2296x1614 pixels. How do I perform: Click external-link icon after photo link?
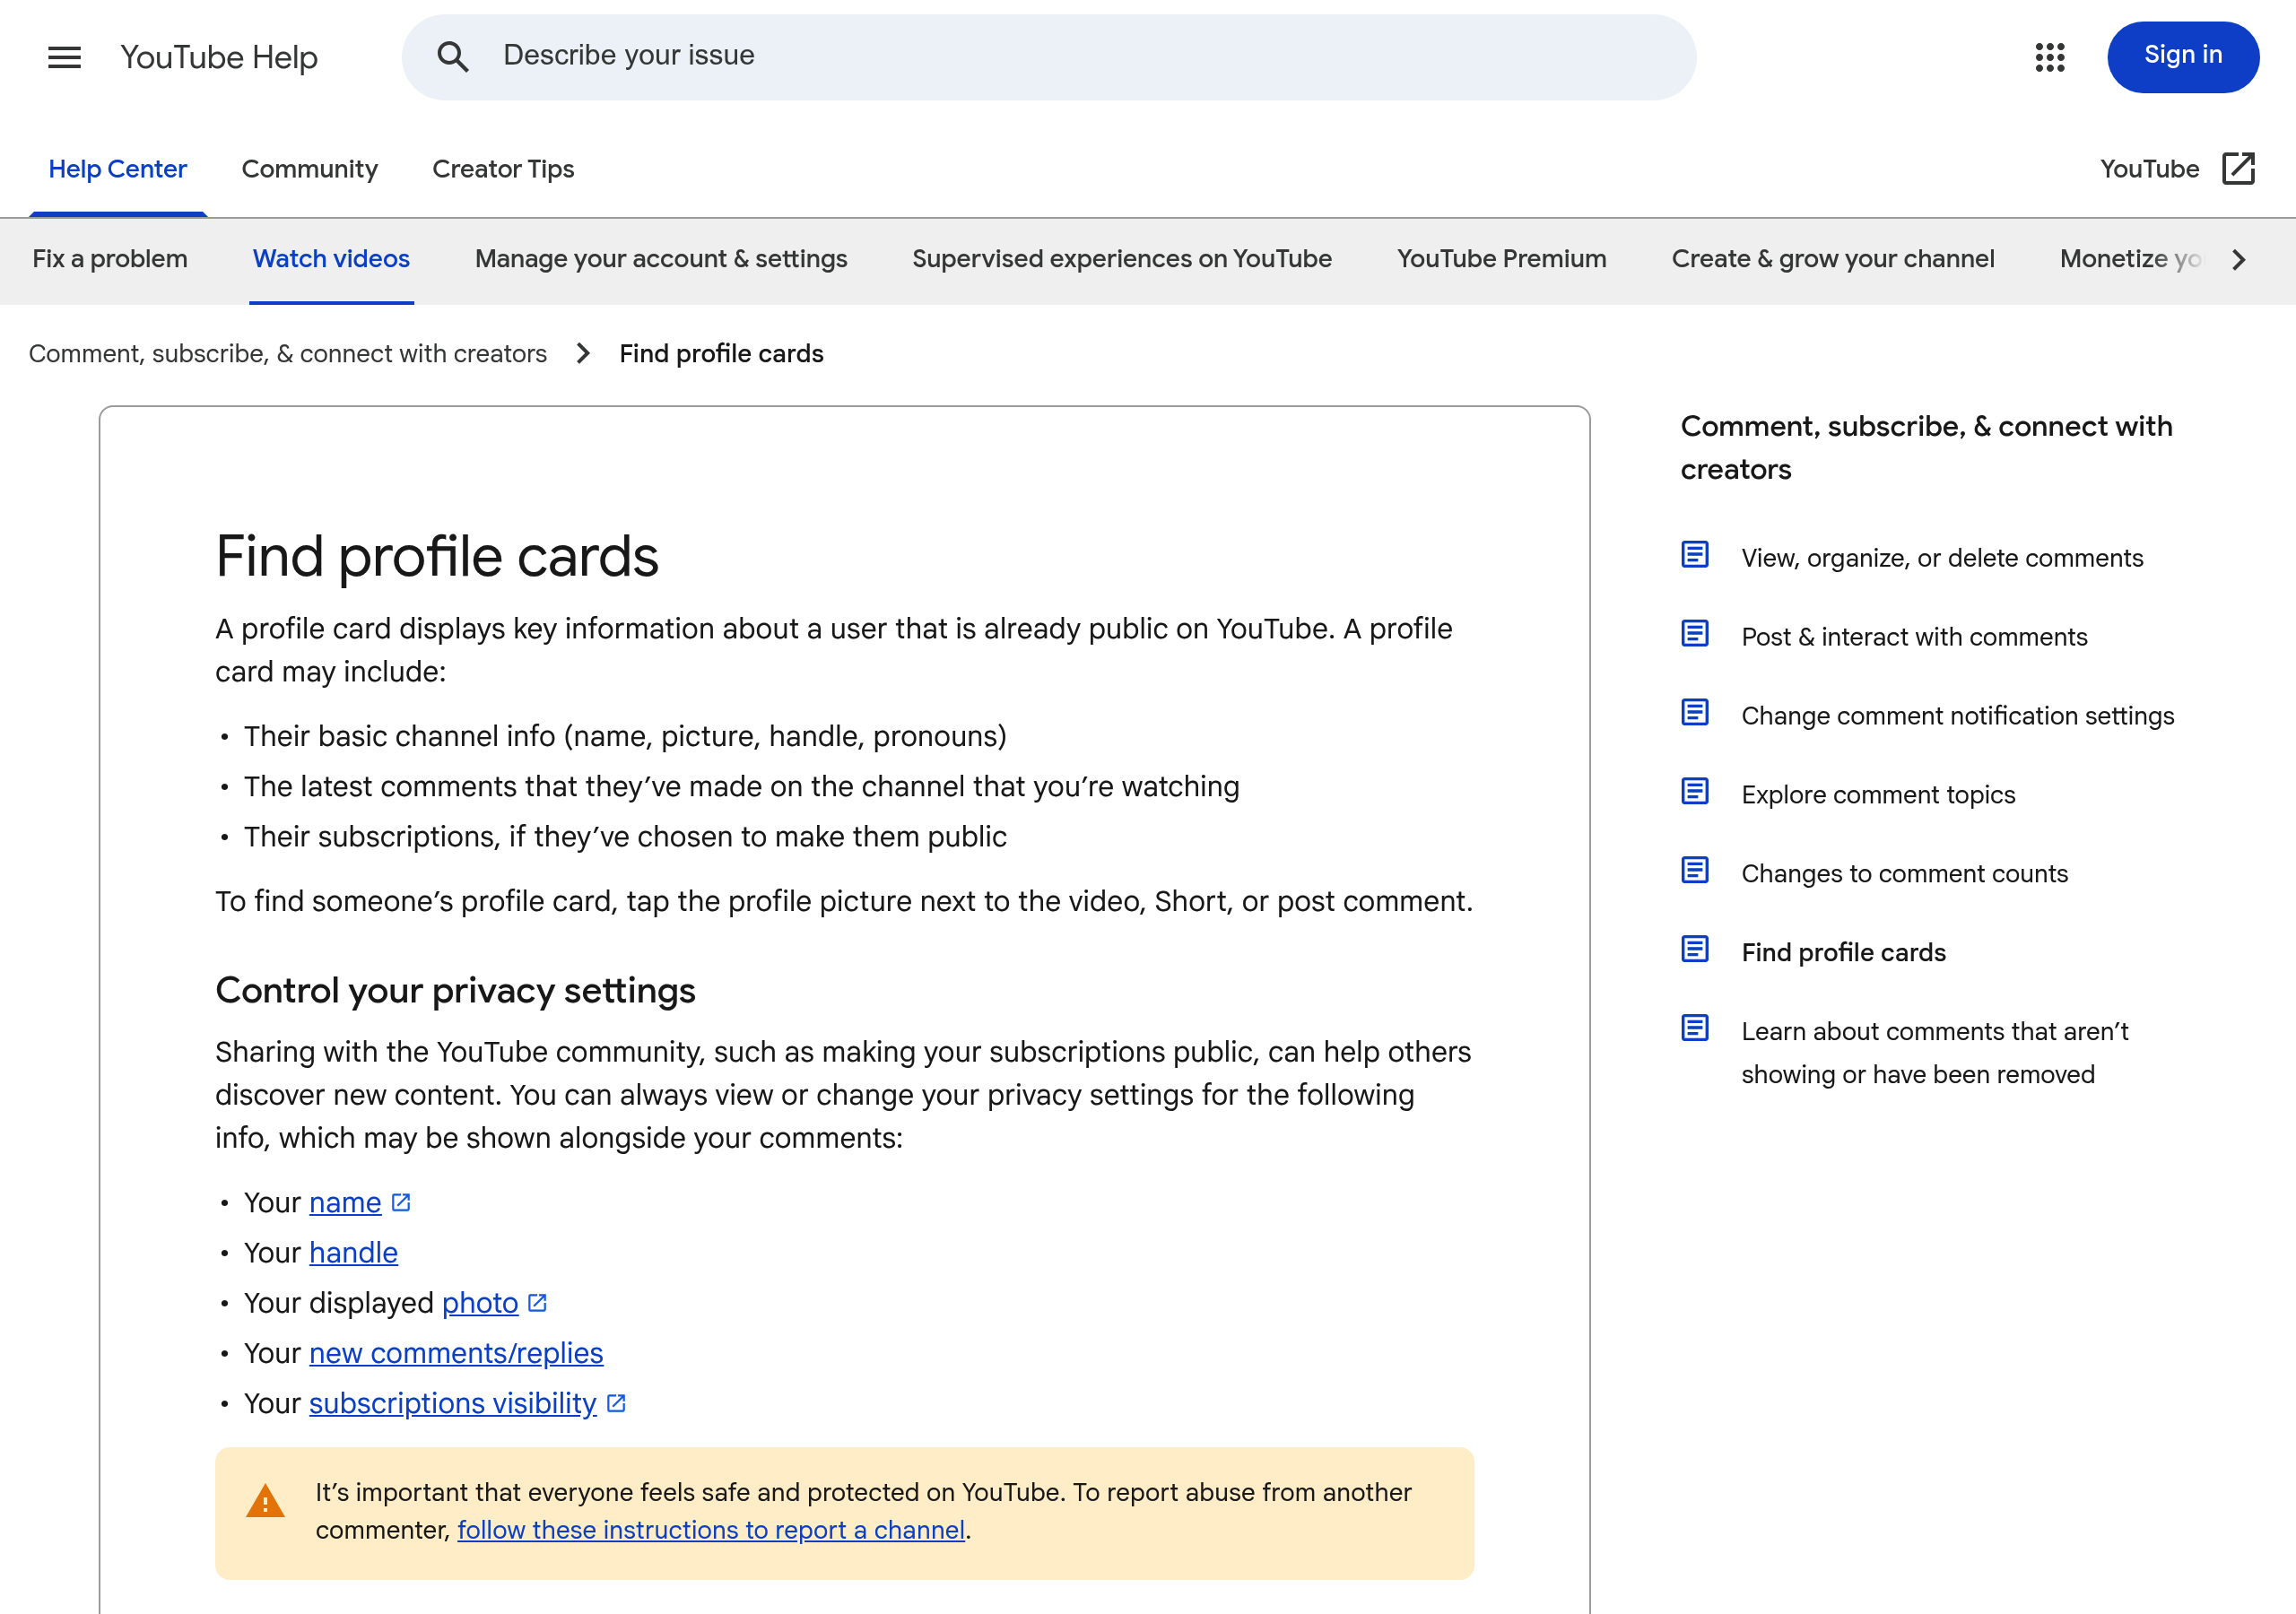tap(537, 1303)
